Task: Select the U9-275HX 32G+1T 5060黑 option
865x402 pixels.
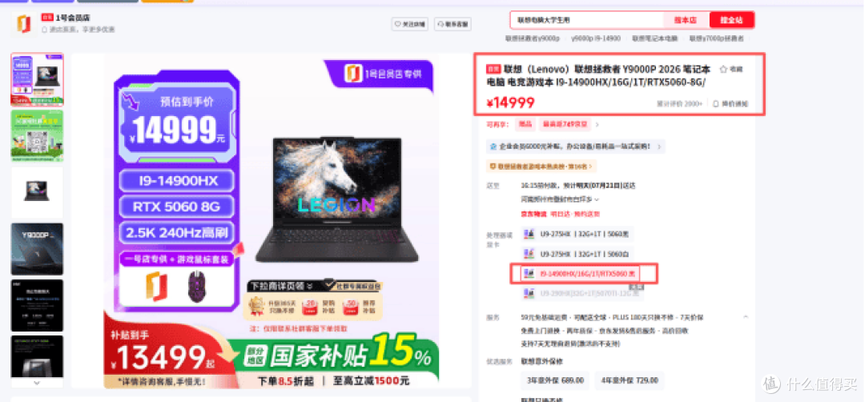Action: pos(577,234)
